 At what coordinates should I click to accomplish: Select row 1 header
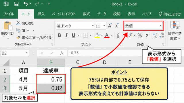tap(5, 71)
